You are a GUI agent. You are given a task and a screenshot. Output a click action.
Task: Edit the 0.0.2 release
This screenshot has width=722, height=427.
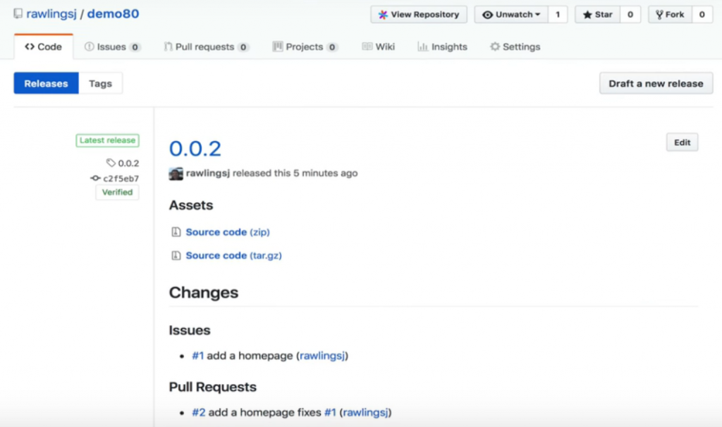point(682,143)
